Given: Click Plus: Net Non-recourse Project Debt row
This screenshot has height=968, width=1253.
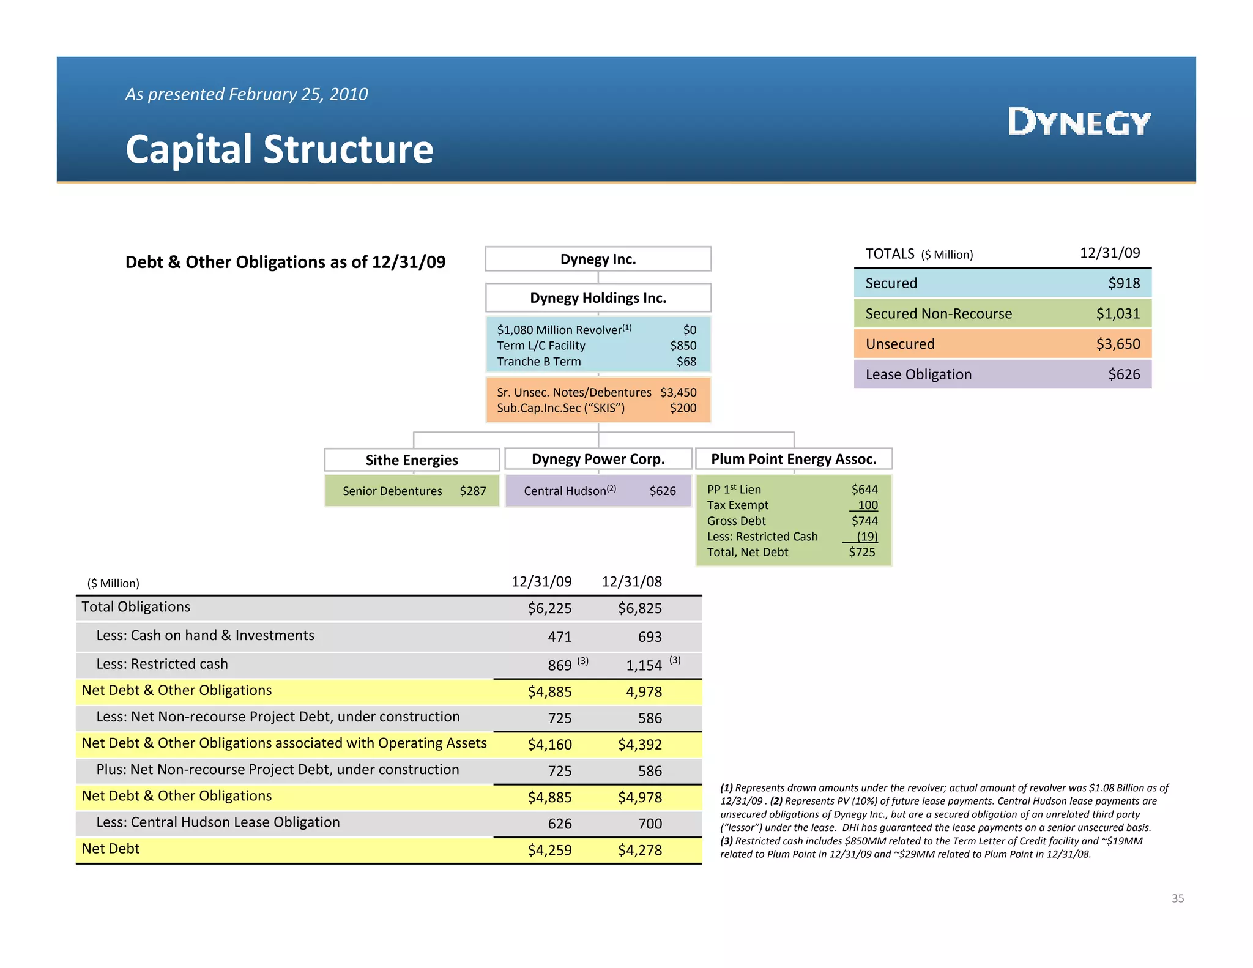Looking at the screenshot, I should [x=389, y=770].
